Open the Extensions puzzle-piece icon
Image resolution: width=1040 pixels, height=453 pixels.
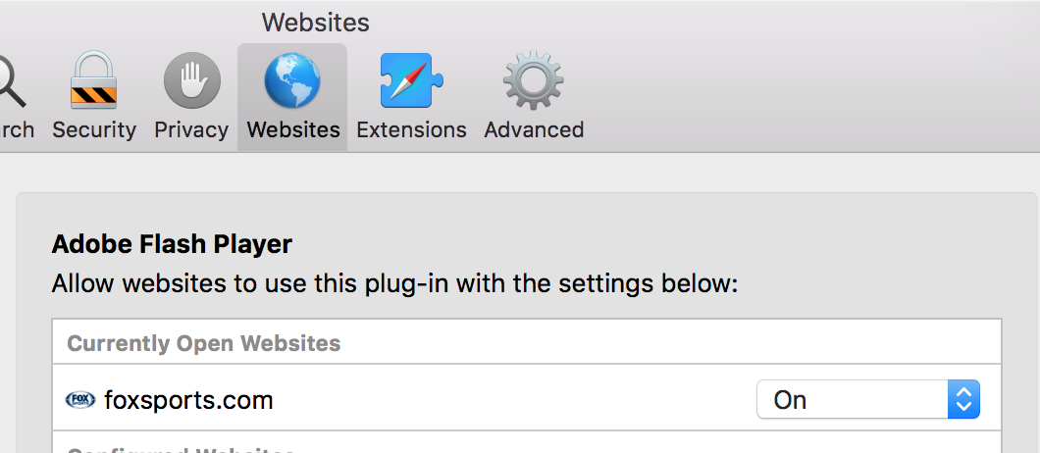(x=411, y=81)
